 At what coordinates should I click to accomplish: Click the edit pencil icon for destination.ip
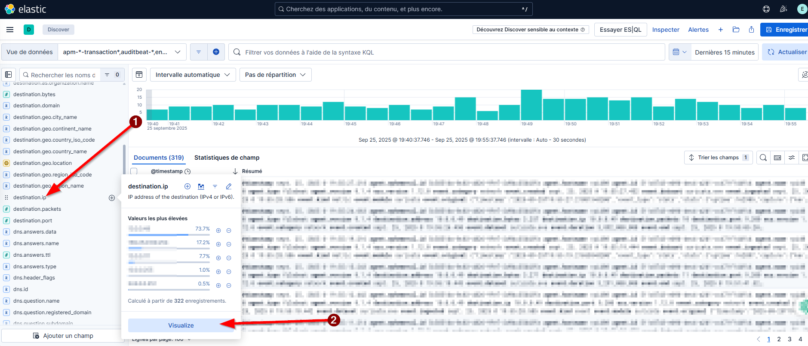[x=229, y=186]
